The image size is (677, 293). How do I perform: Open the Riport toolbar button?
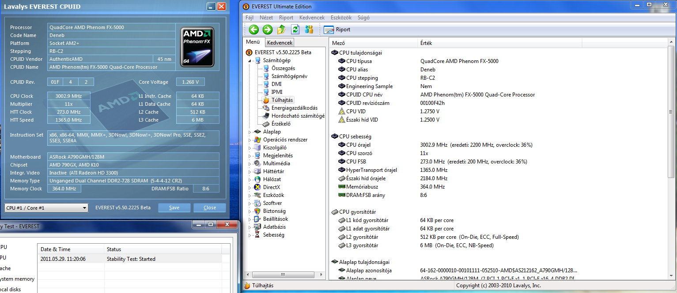[337, 30]
